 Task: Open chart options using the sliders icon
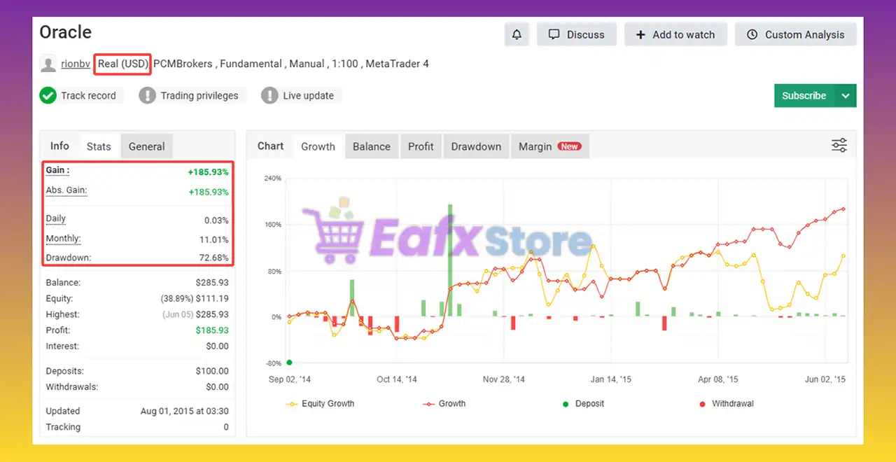839,145
